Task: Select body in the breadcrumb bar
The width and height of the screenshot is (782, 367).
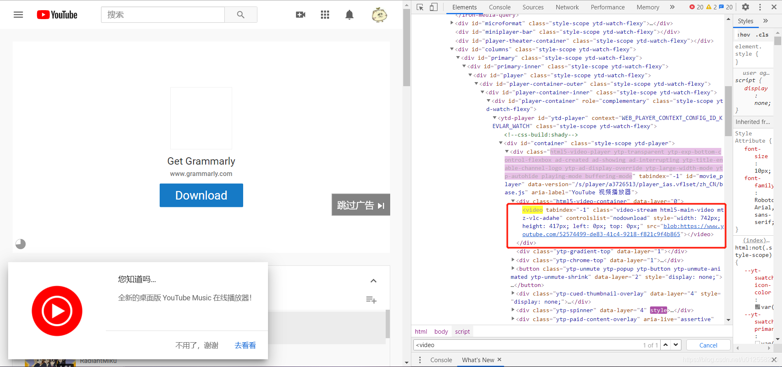Action: (x=441, y=332)
